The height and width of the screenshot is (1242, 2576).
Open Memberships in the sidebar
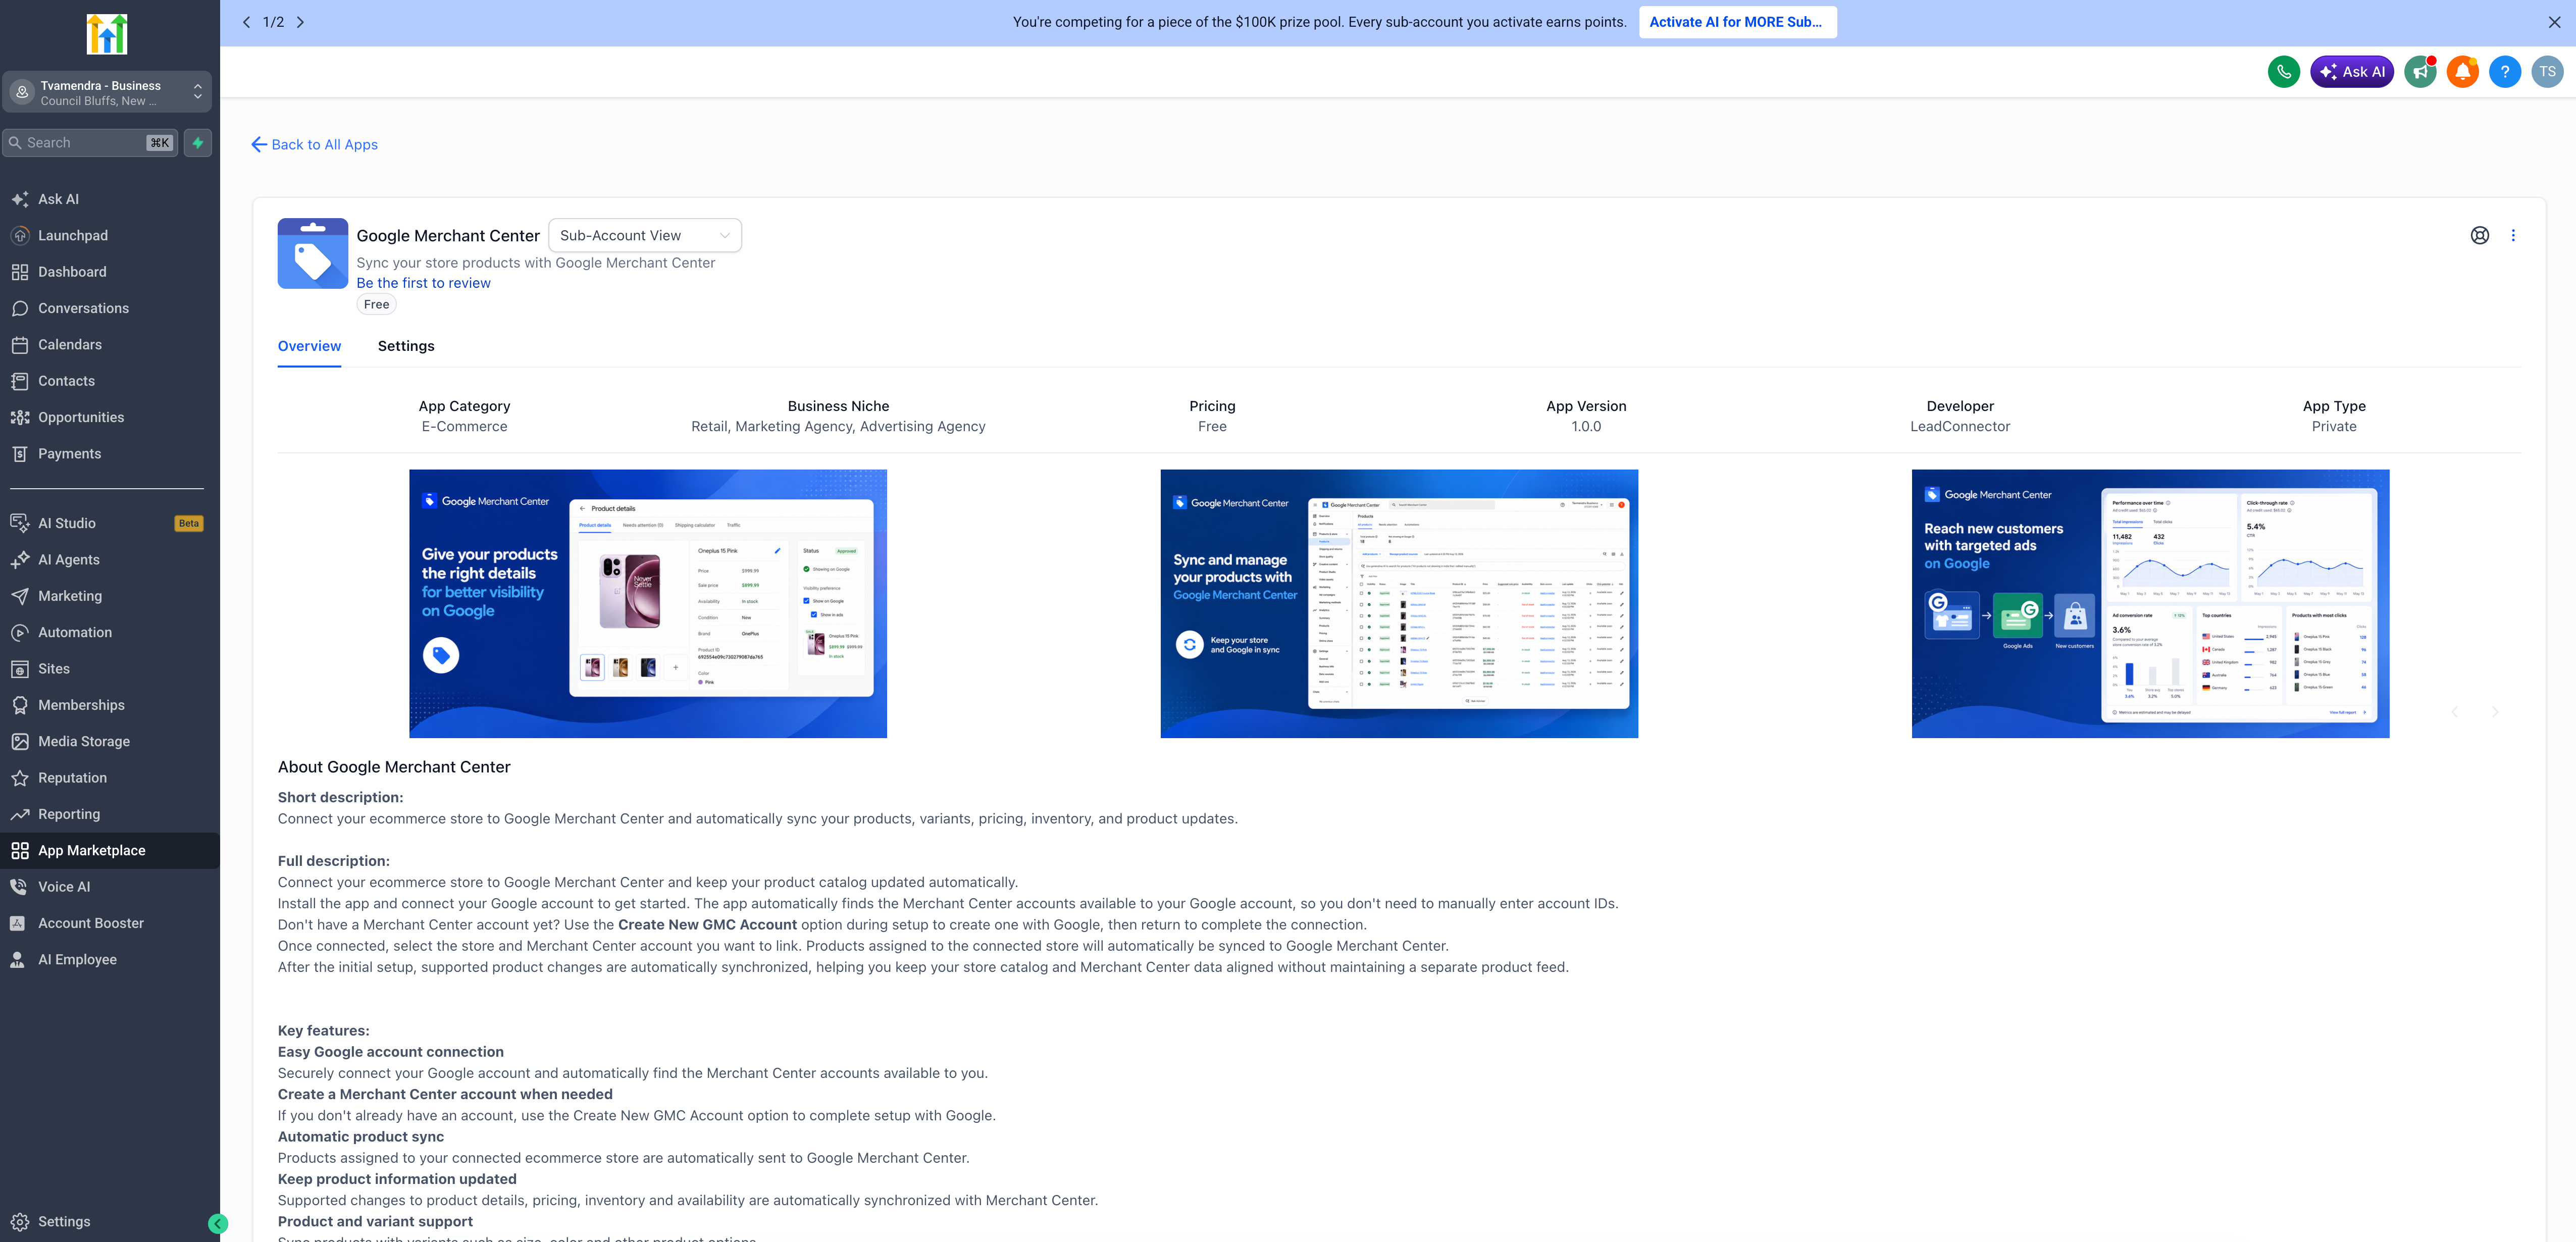coord(110,705)
